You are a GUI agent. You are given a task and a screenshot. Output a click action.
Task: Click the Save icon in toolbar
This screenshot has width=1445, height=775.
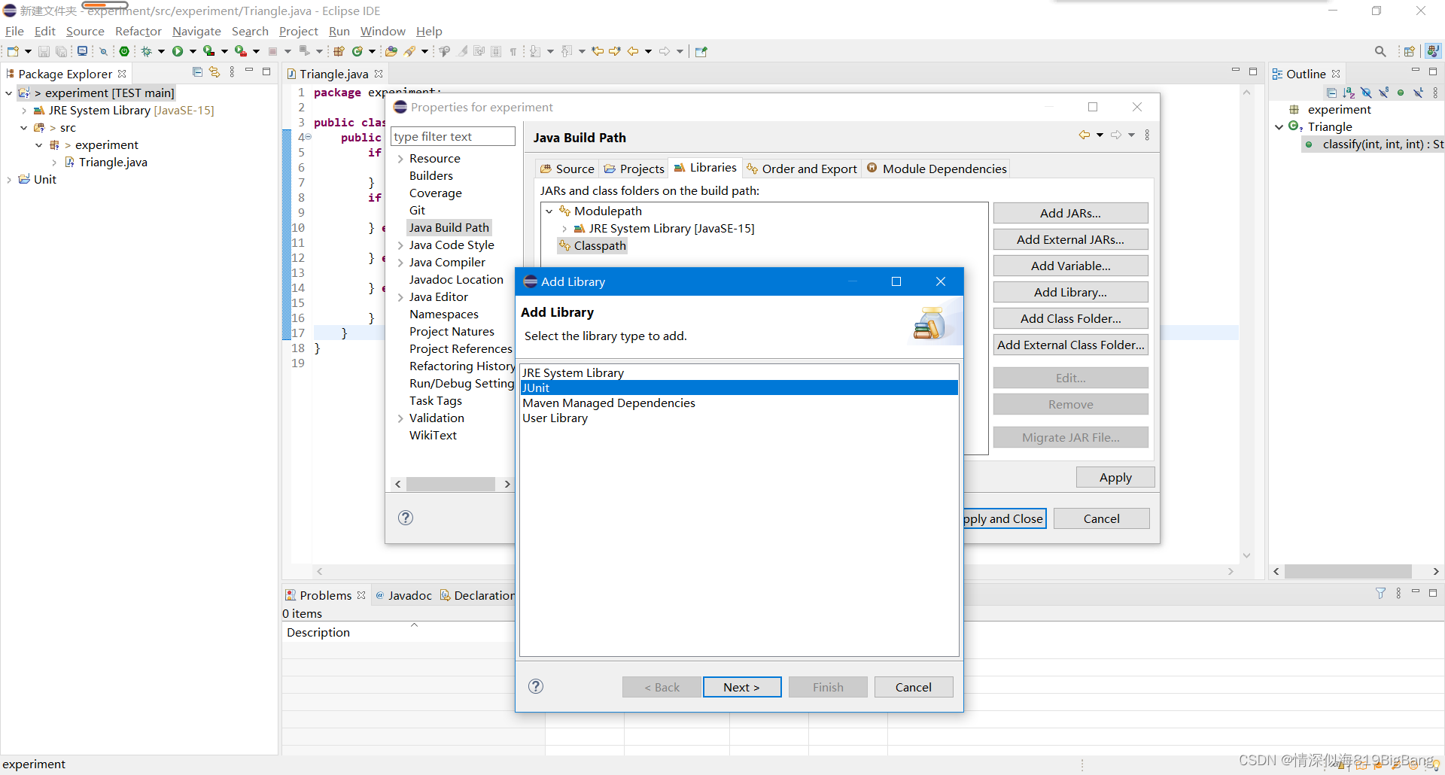tap(44, 51)
